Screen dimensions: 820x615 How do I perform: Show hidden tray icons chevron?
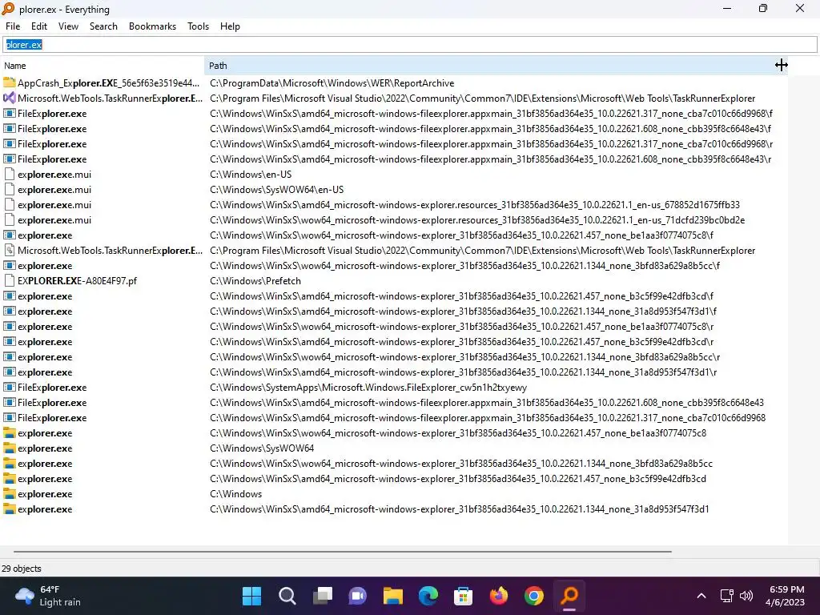(701, 596)
